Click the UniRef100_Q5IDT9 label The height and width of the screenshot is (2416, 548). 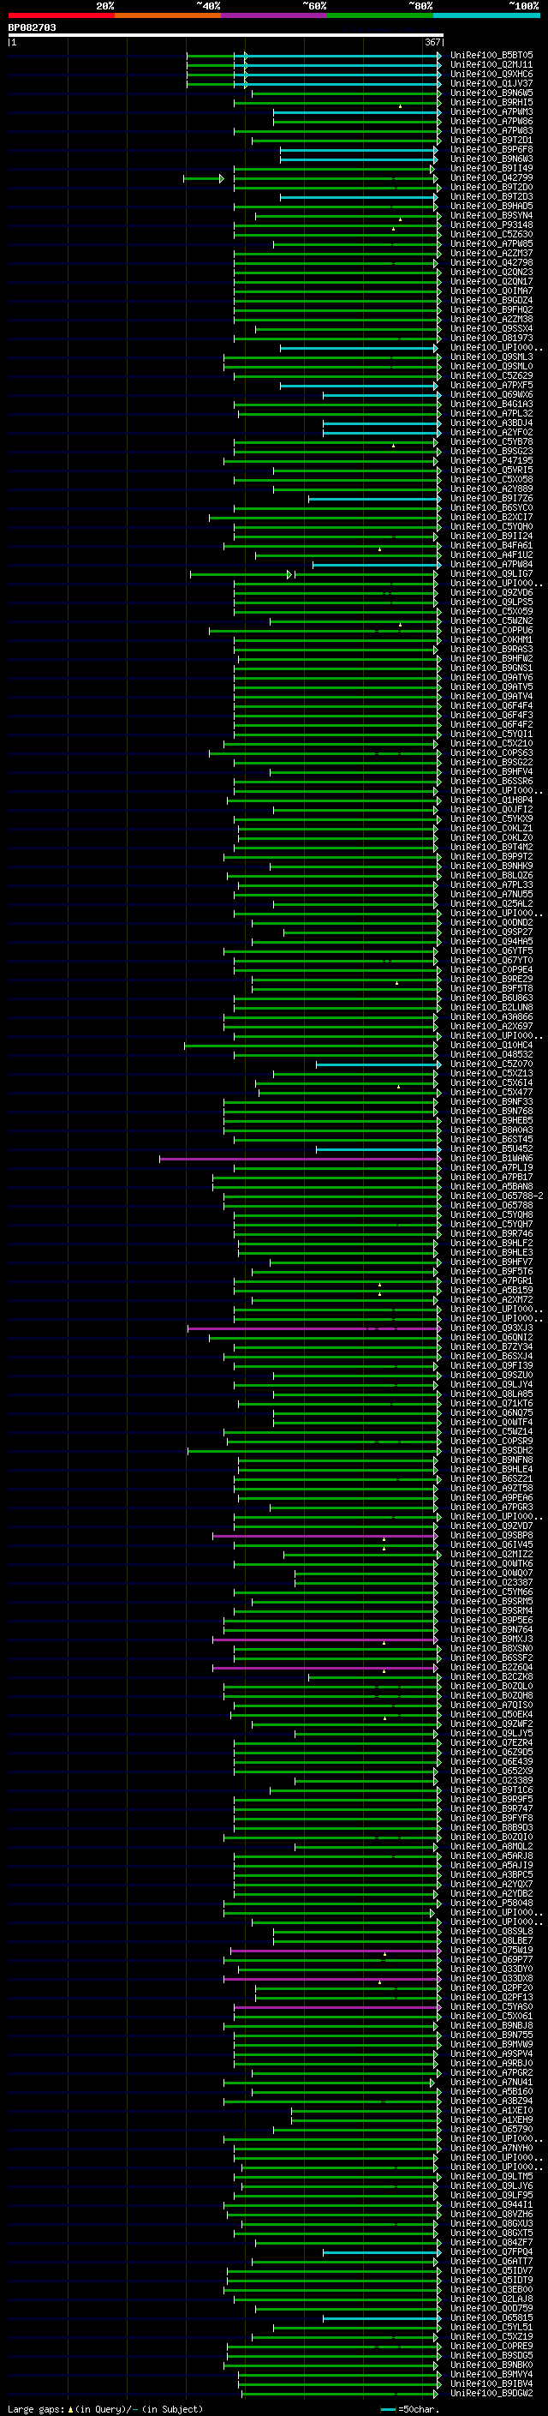click(491, 2280)
